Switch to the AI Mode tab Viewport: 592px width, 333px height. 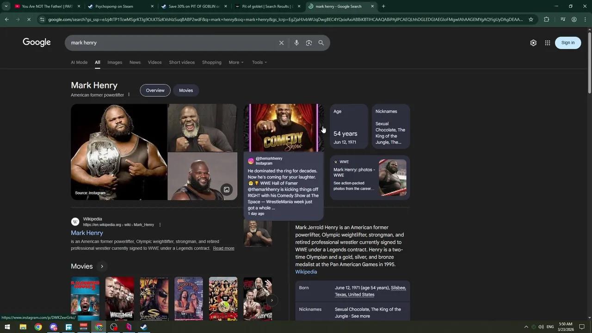79,62
